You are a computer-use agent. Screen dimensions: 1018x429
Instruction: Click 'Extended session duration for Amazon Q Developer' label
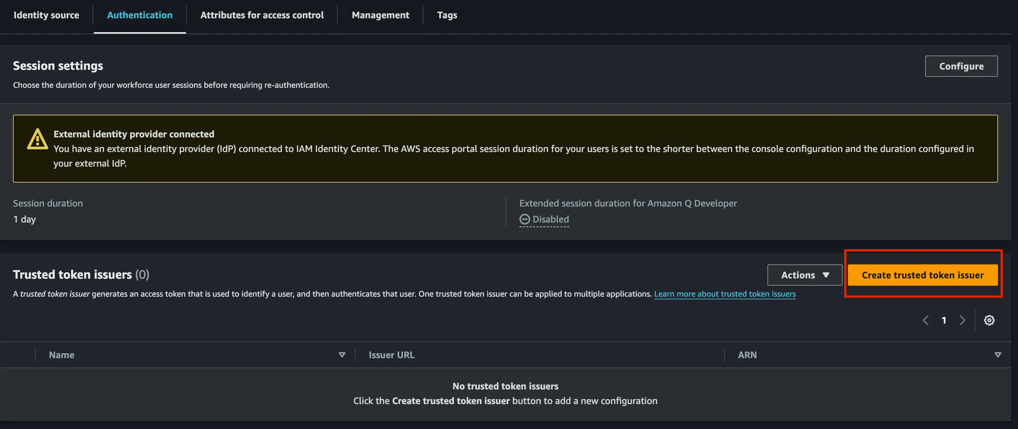tap(628, 203)
